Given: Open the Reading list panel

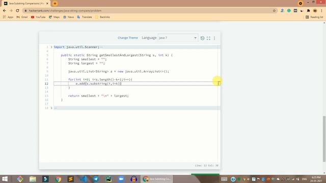Looking at the screenshot, I should (x=314, y=17).
